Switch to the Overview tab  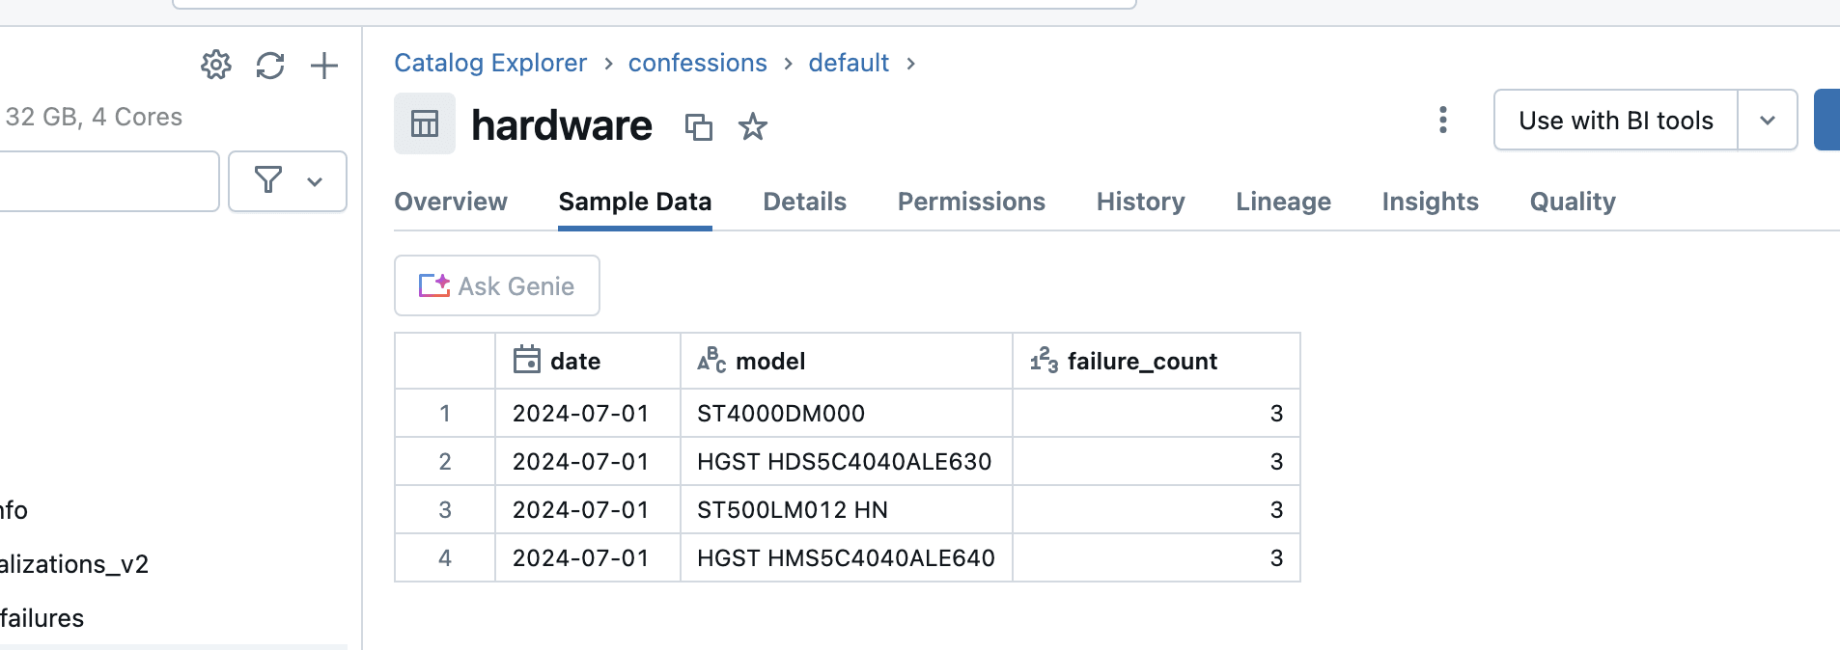point(451,202)
